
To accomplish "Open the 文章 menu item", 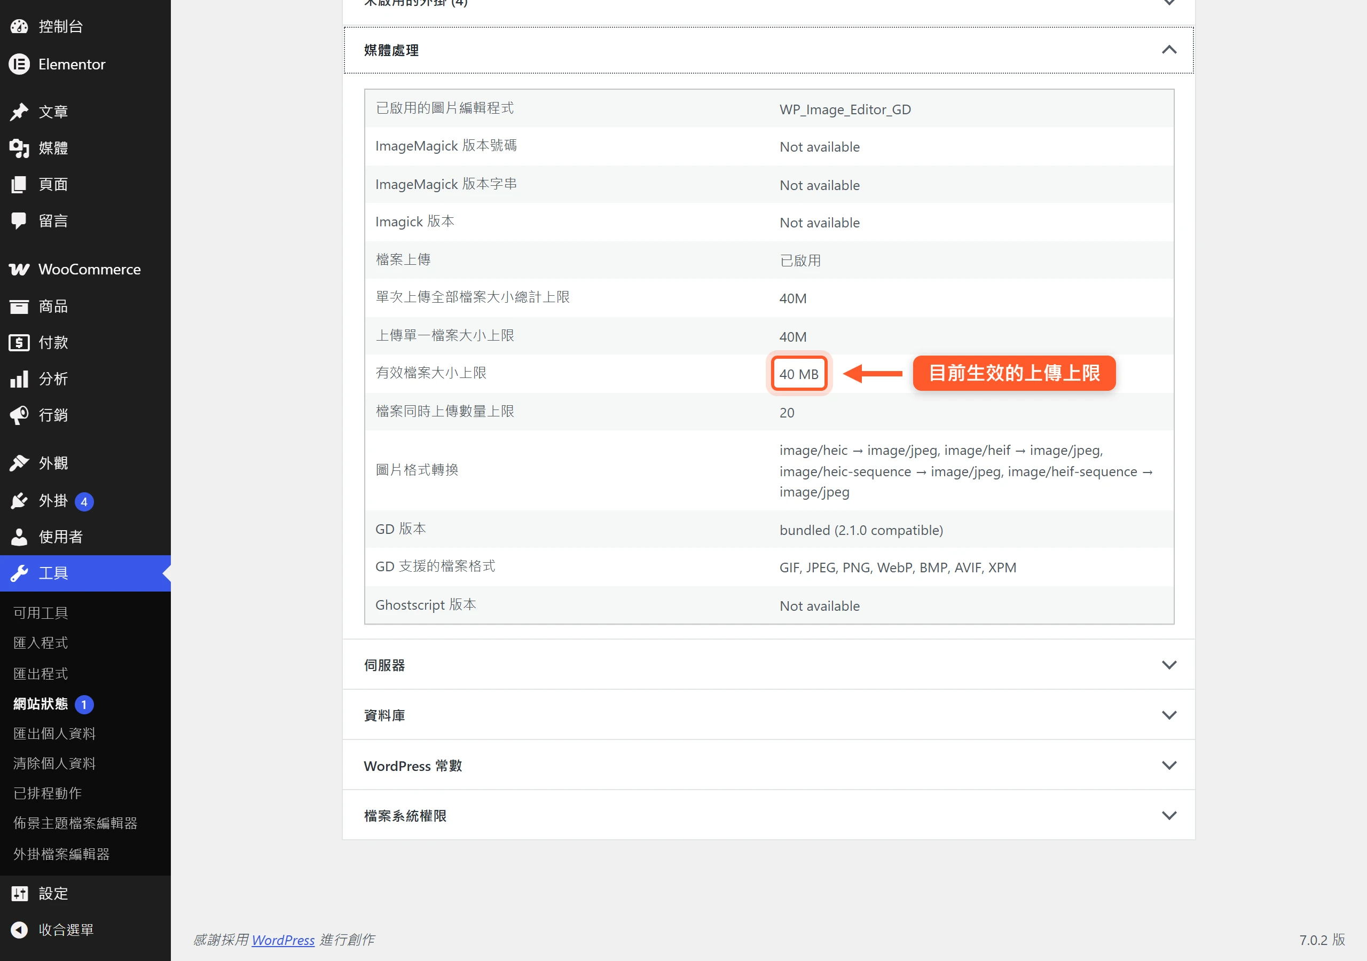I will [85, 112].
